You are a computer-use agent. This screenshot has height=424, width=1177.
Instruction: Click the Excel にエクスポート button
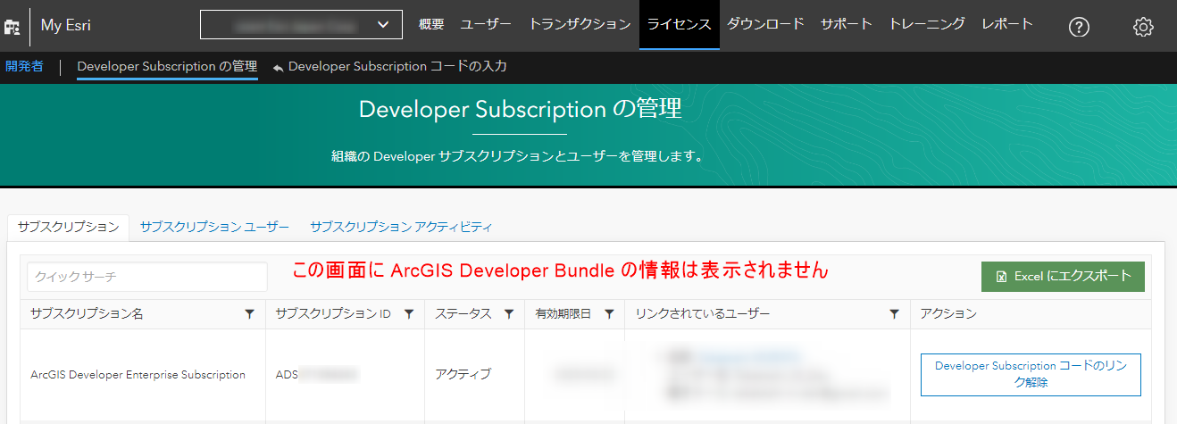click(1063, 277)
